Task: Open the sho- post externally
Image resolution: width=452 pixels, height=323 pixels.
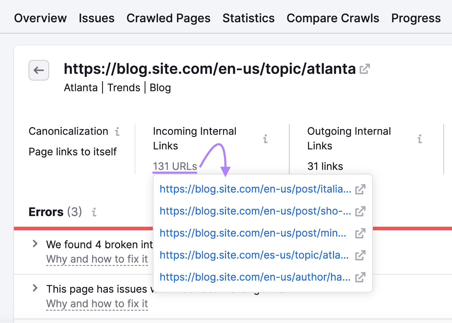Action: click(x=360, y=211)
